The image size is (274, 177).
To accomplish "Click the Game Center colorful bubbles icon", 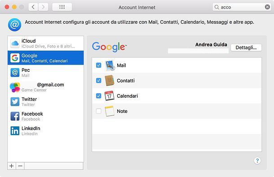I will click(15, 87).
